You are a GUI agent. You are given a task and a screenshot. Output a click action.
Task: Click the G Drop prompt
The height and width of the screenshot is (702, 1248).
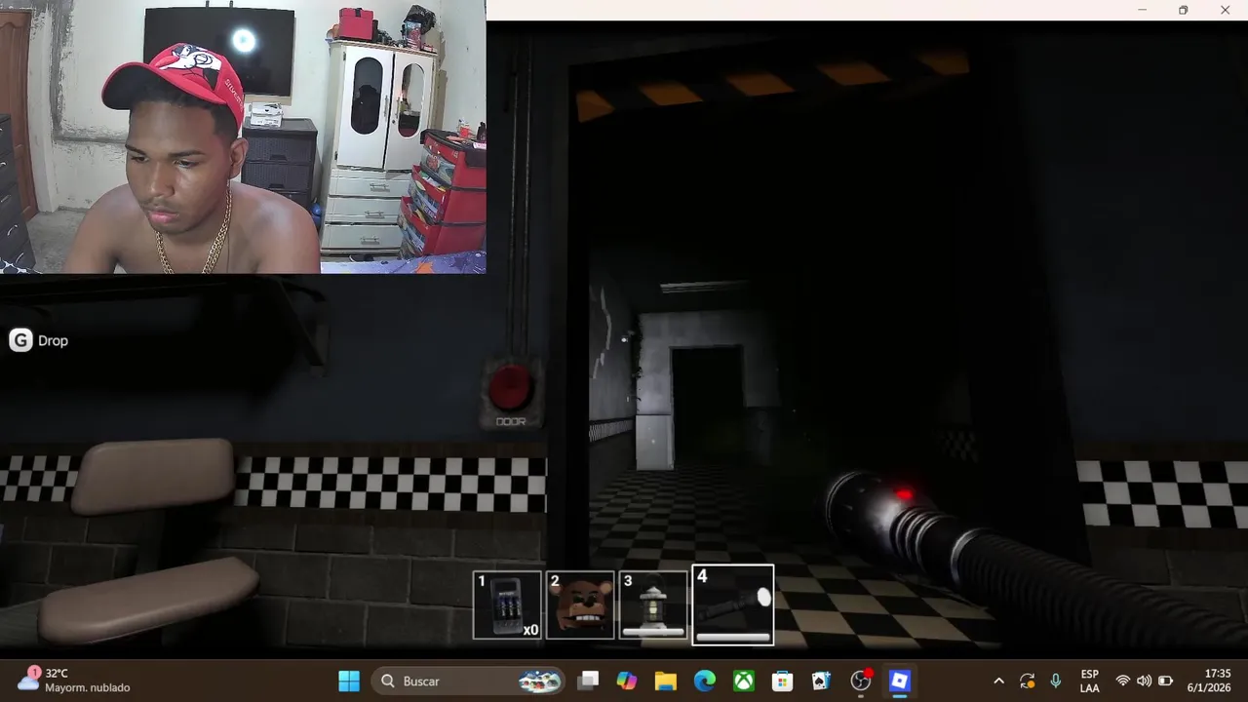[39, 340]
